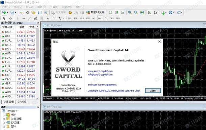Select the text 'A' drawing tool

[48, 18]
